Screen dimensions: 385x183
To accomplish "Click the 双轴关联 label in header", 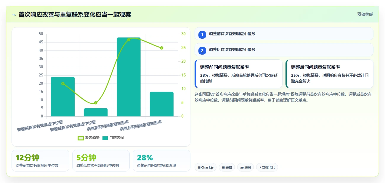I will [365, 14].
